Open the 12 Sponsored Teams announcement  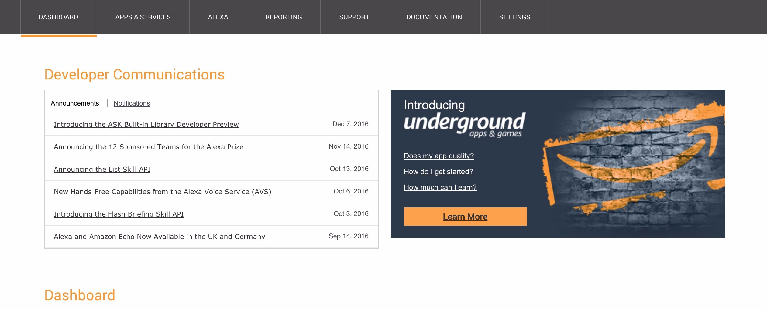149,147
